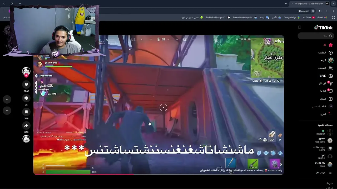The image size is (337, 189).
Task: Reload the page in the browser
Action: [320, 11]
